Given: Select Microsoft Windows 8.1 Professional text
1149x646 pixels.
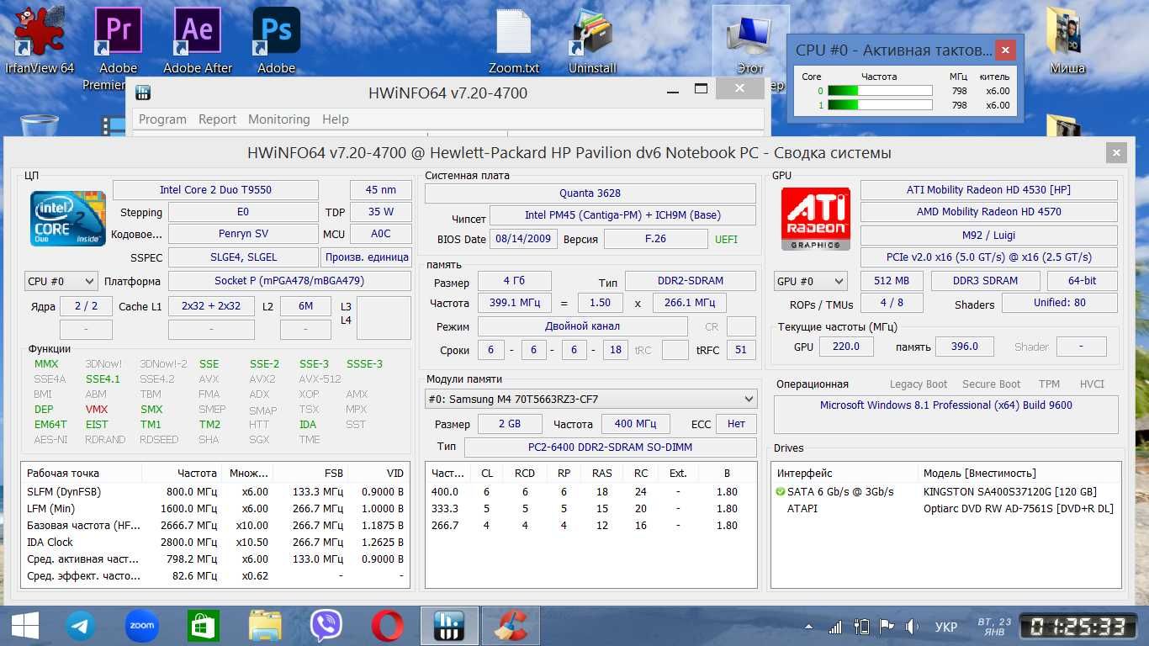Looking at the screenshot, I should 946,405.
